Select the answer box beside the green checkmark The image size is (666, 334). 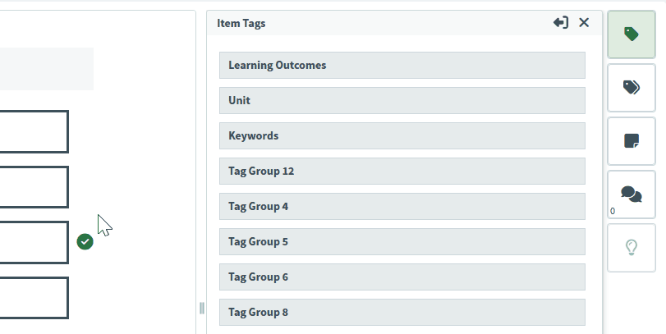click(x=33, y=242)
